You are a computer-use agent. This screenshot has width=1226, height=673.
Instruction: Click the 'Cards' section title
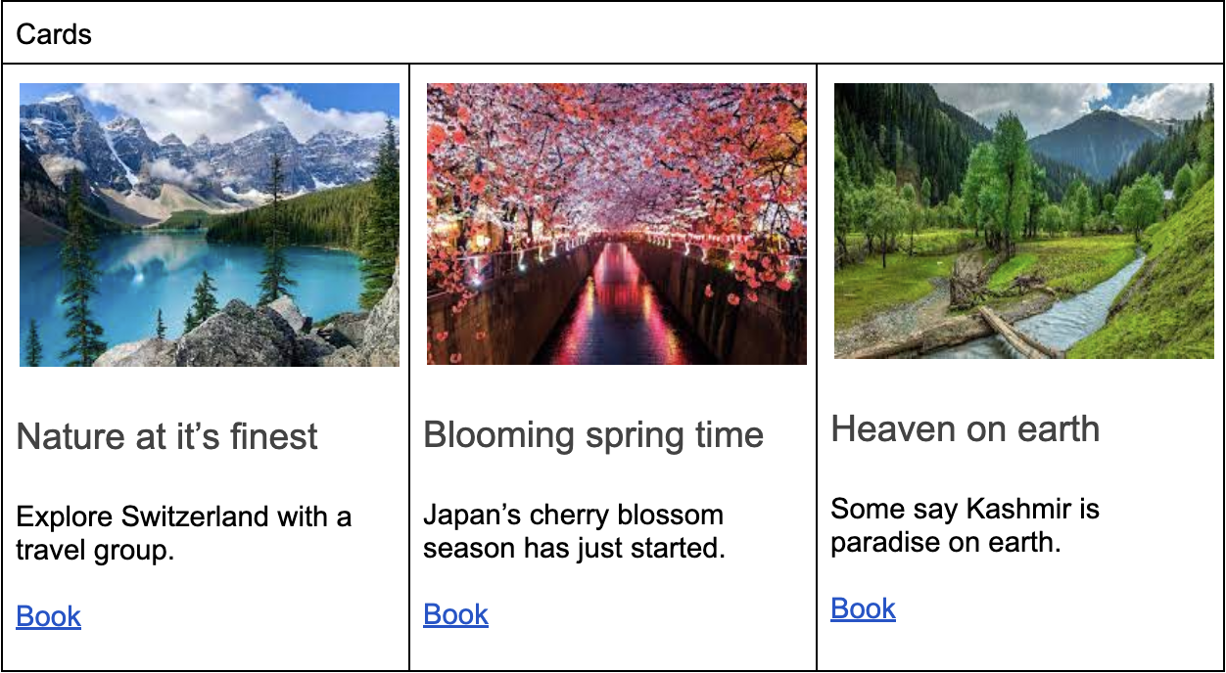54,34
